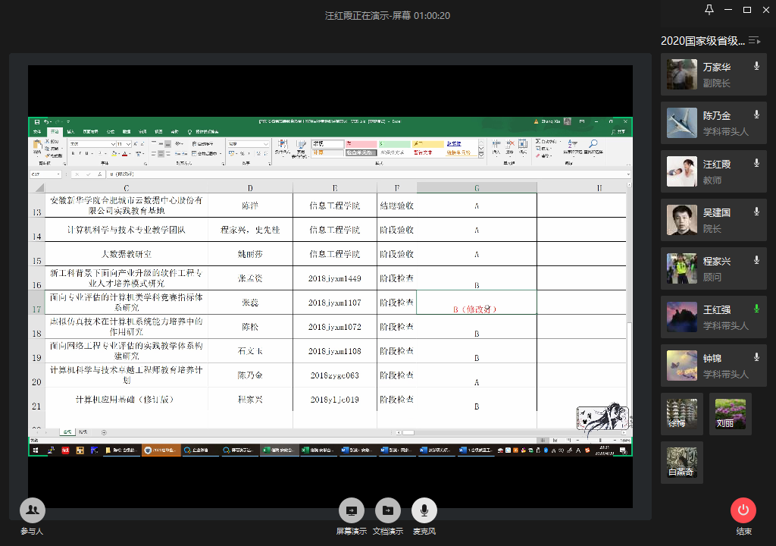Mute 王红强's green active microphone
Screen dimensions: 776x546
coord(756,309)
